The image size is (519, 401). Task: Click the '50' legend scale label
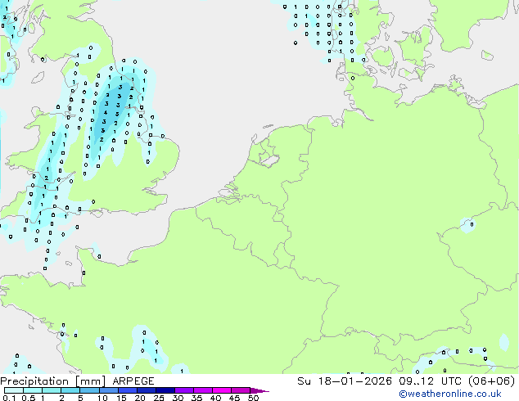(x=253, y=398)
